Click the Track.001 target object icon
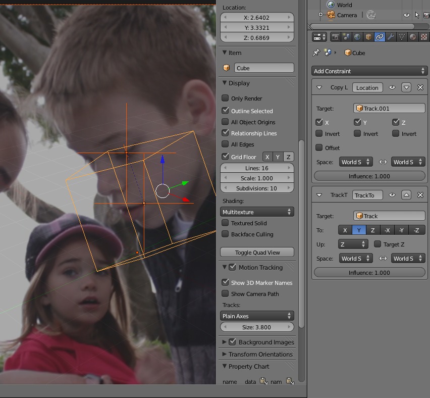The width and height of the screenshot is (430, 398). click(359, 109)
